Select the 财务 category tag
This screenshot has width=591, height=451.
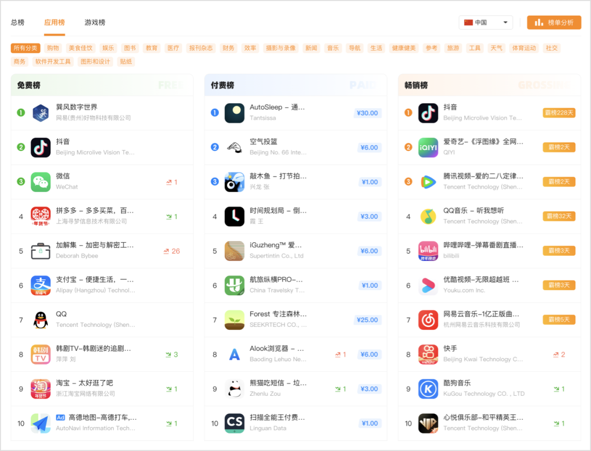click(228, 48)
